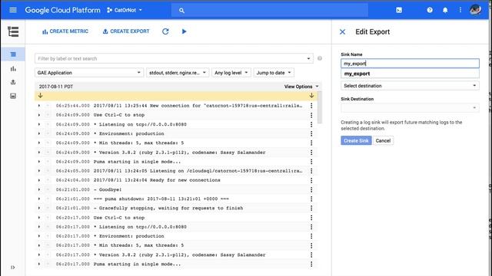Click the filter help icon
Viewport: 492px width, 276px height.
point(320,58)
